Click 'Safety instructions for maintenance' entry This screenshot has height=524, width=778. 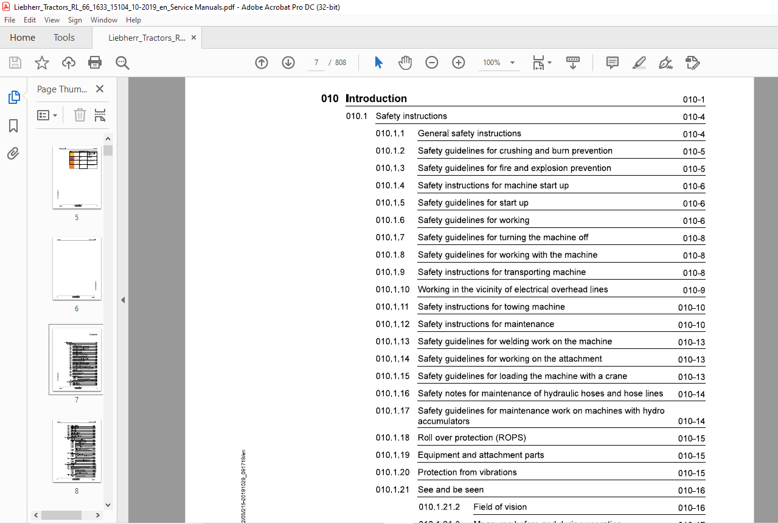pos(486,325)
